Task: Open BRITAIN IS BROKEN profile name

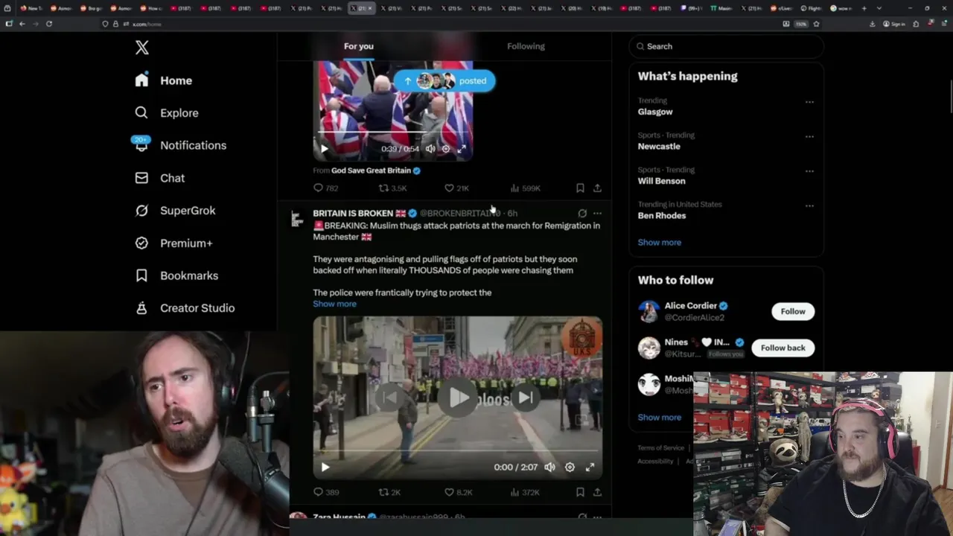Action: point(353,214)
